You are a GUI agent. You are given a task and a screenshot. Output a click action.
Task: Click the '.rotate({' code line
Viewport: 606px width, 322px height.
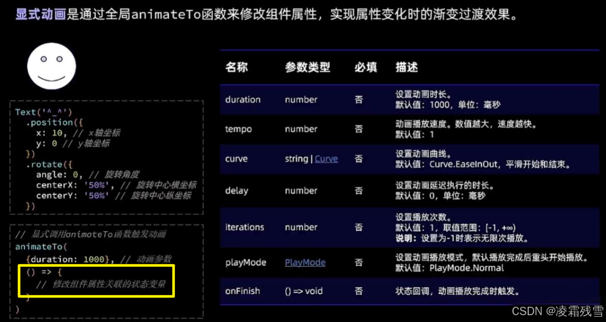(x=49, y=164)
